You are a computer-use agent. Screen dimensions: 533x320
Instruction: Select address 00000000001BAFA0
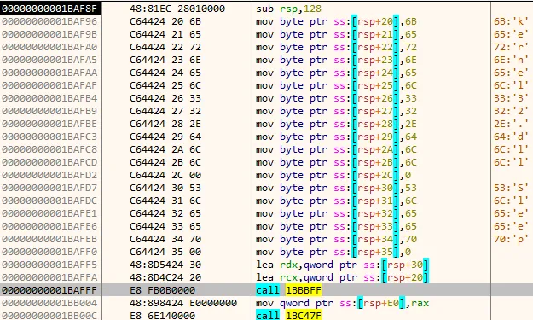tap(49, 47)
